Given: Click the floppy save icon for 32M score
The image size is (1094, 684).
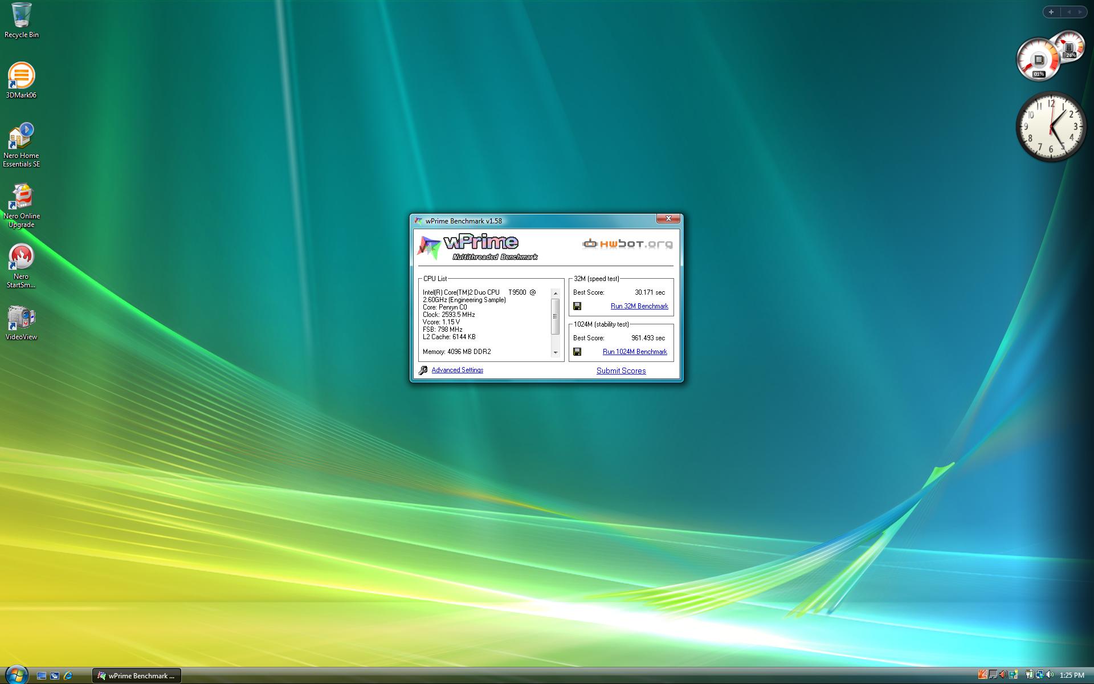Looking at the screenshot, I should pos(577,306).
